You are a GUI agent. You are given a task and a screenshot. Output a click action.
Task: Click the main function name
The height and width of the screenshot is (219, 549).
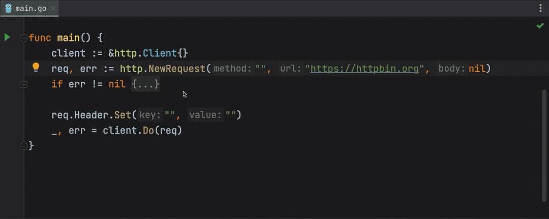pos(69,38)
